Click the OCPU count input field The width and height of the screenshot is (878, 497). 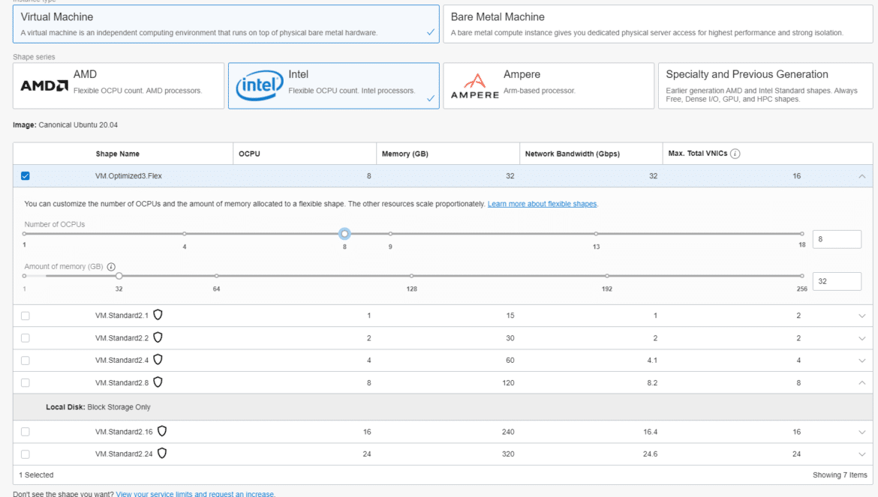(x=837, y=239)
